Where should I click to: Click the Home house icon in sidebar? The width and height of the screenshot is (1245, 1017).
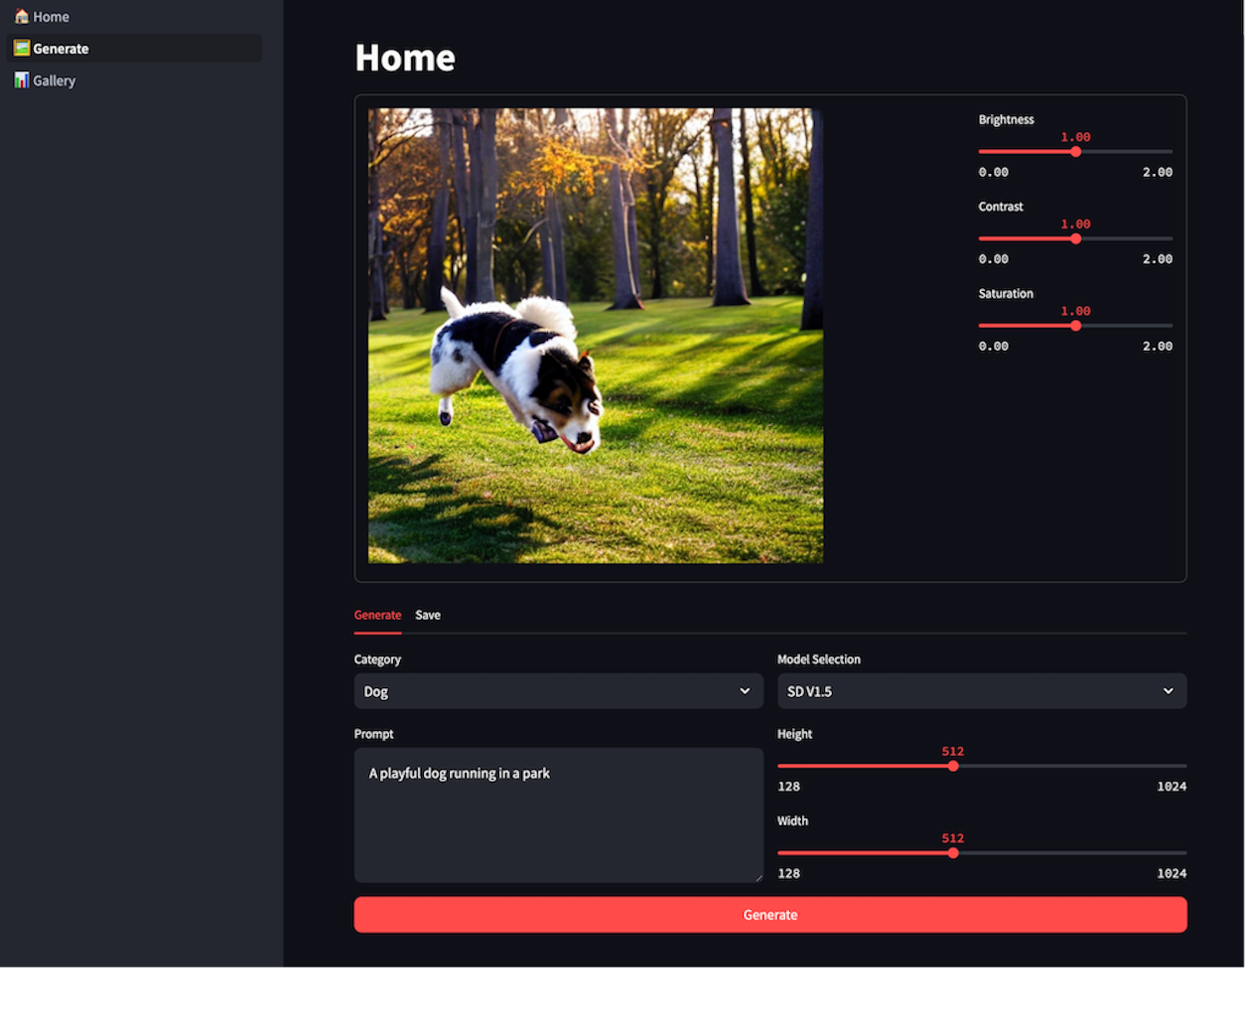21,17
